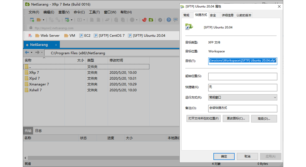Viewport: 306px width, 167px height.
Task: Click the 更改图标(C)... button
Action: pyautogui.click(x=236, y=118)
